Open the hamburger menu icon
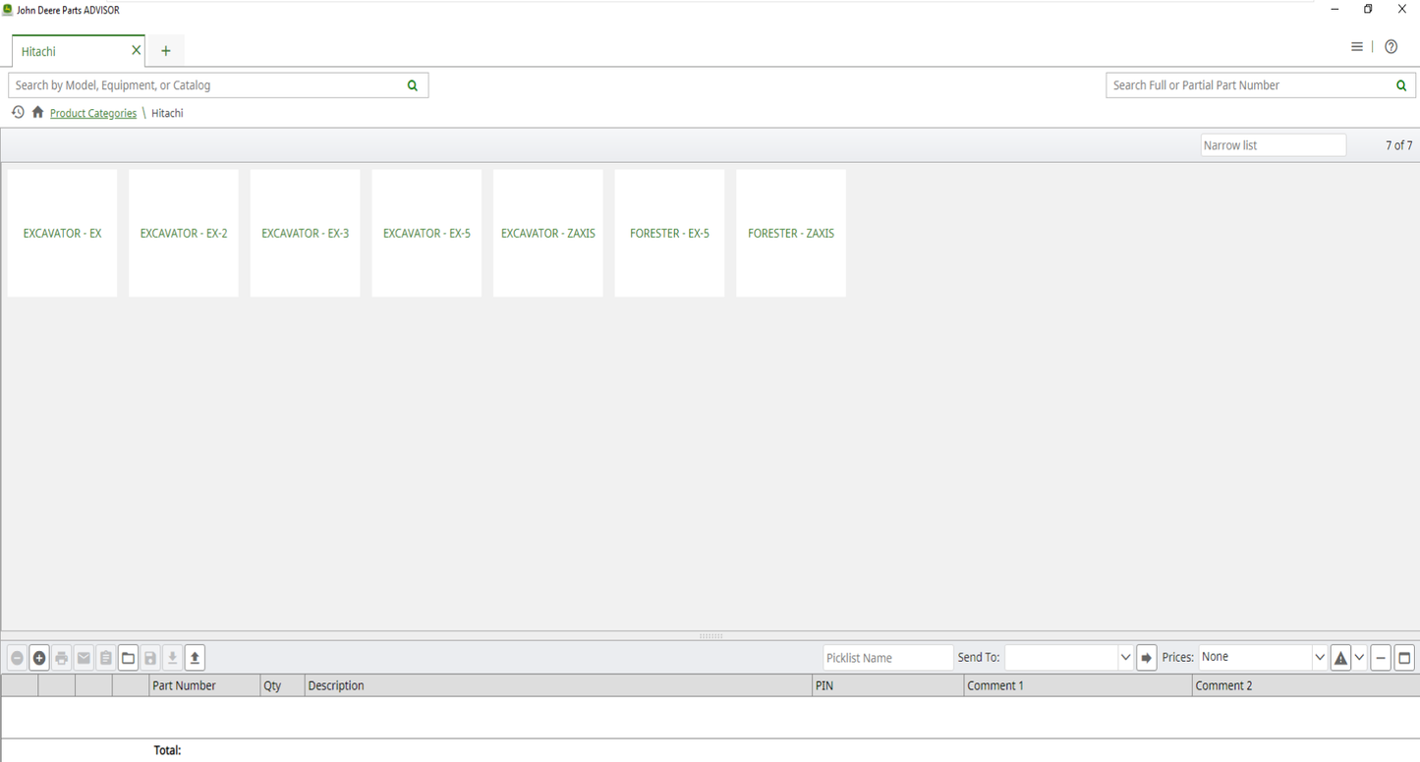The width and height of the screenshot is (1420, 762). pyautogui.click(x=1357, y=47)
